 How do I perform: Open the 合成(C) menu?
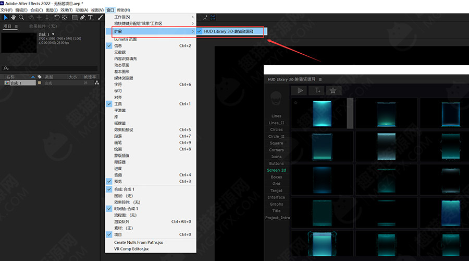point(36,10)
